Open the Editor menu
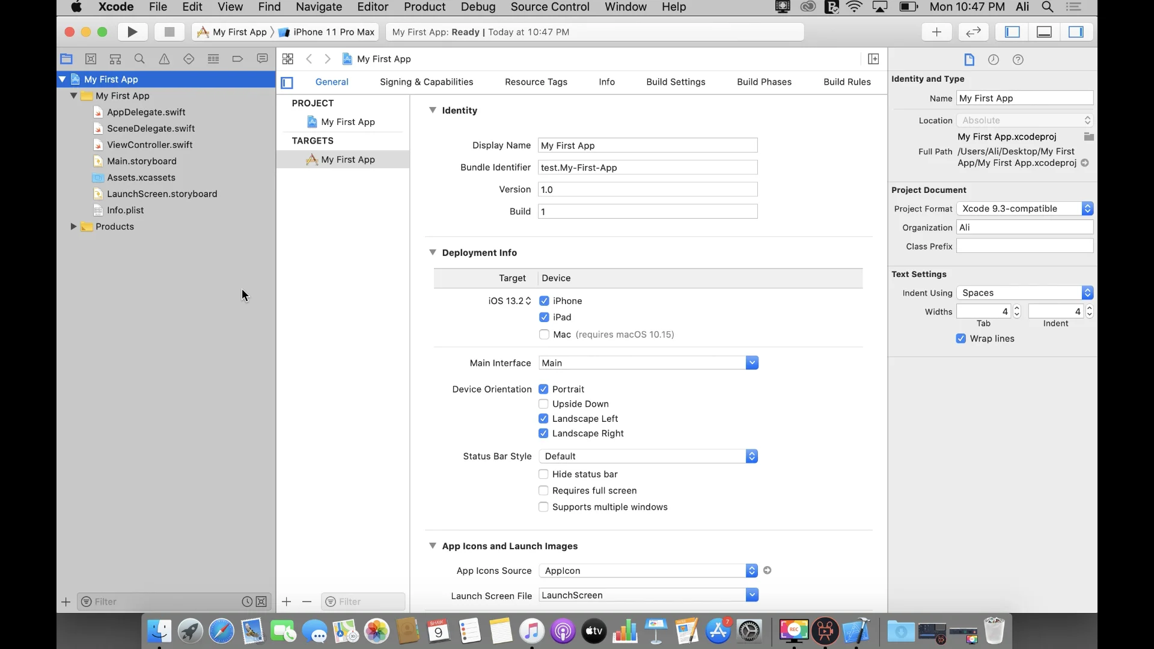Viewport: 1154px width, 649px height. pos(373,7)
